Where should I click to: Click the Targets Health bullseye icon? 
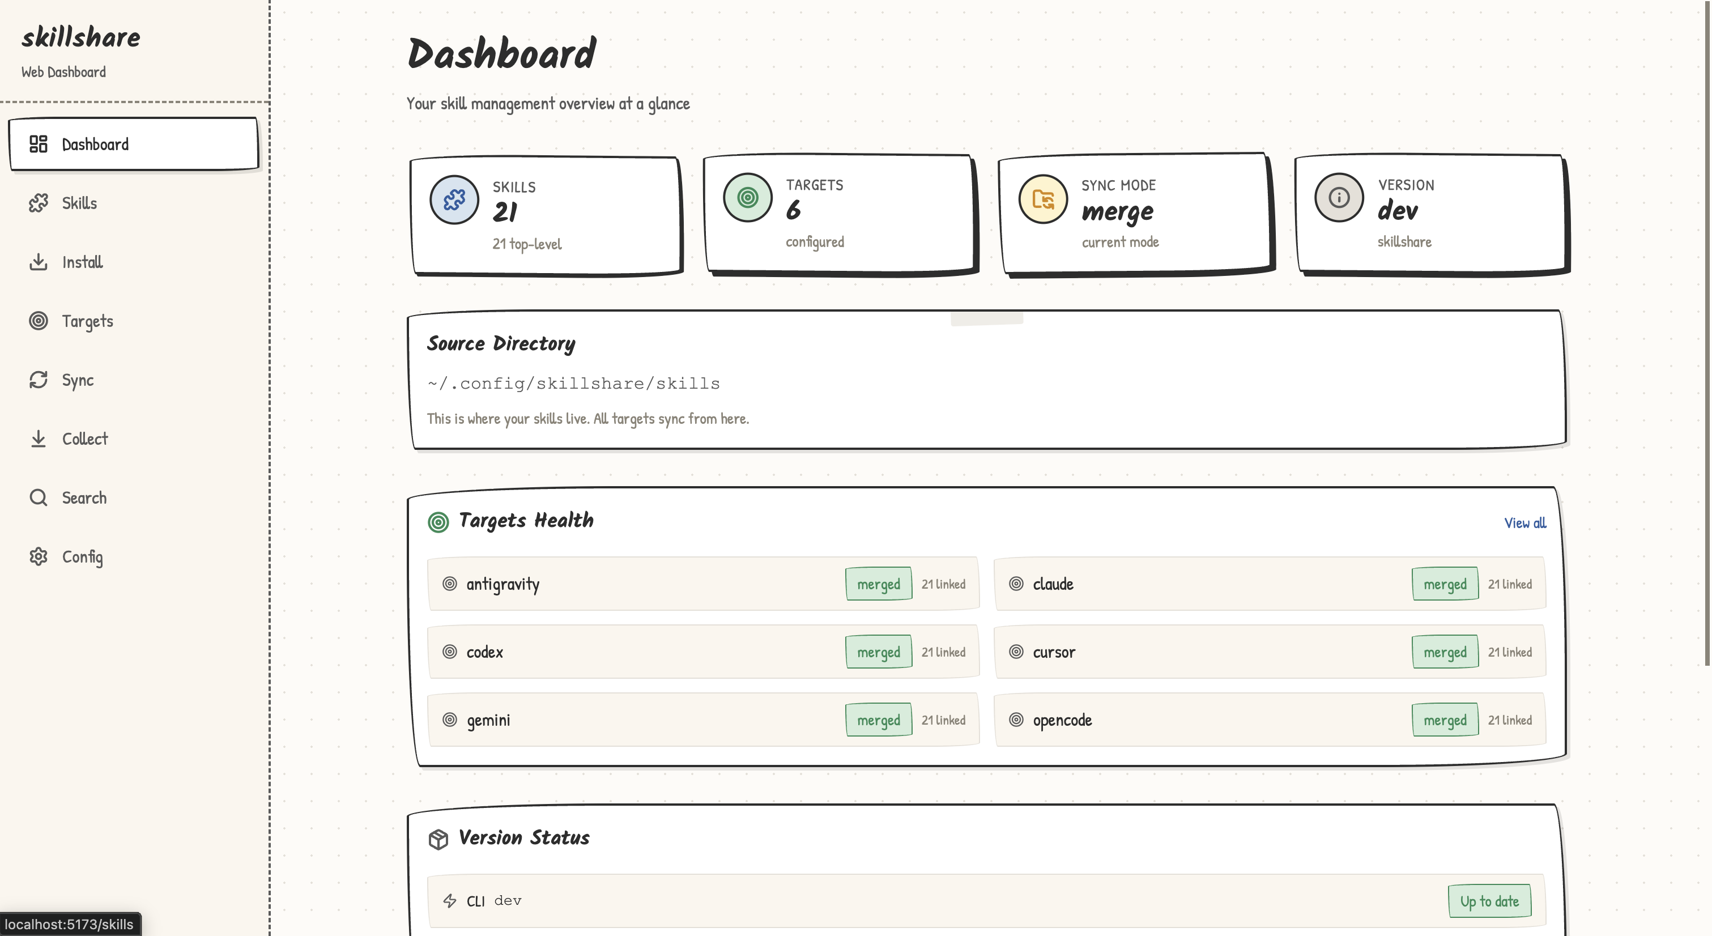click(438, 521)
